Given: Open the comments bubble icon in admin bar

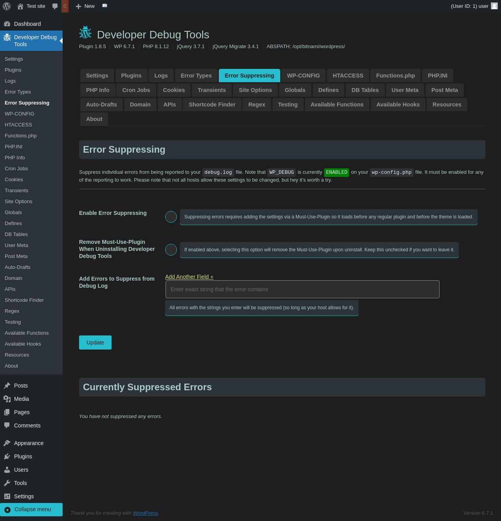Looking at the screenshot, I should 55,6.
